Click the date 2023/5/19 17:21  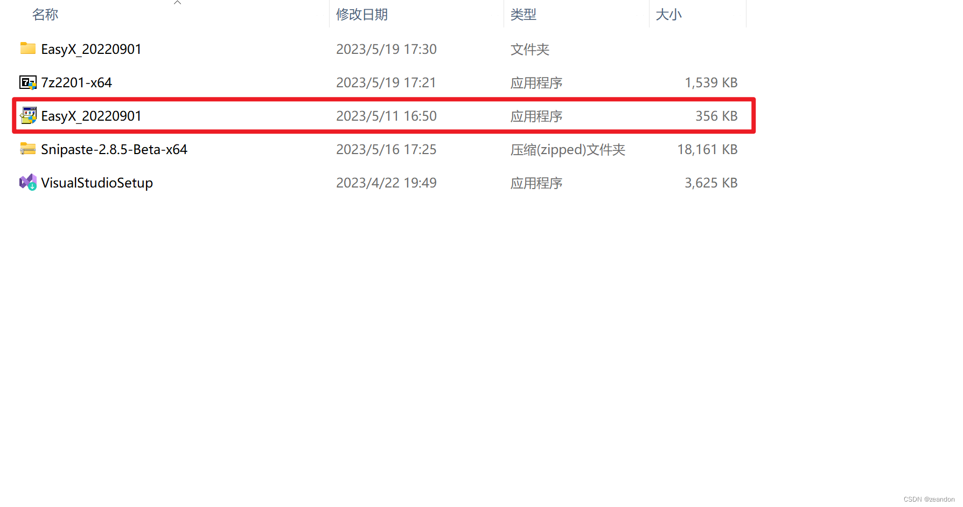click(386, 82)
